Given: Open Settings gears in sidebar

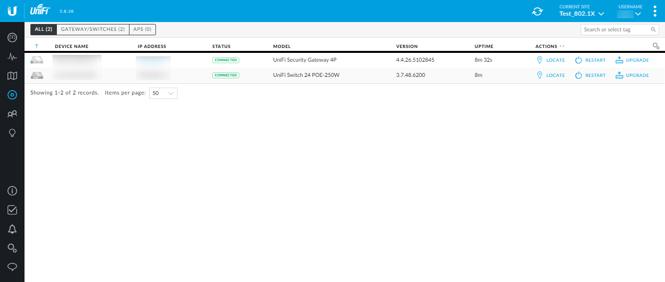Looking at the screenshot, I should [x=12, y=248].
